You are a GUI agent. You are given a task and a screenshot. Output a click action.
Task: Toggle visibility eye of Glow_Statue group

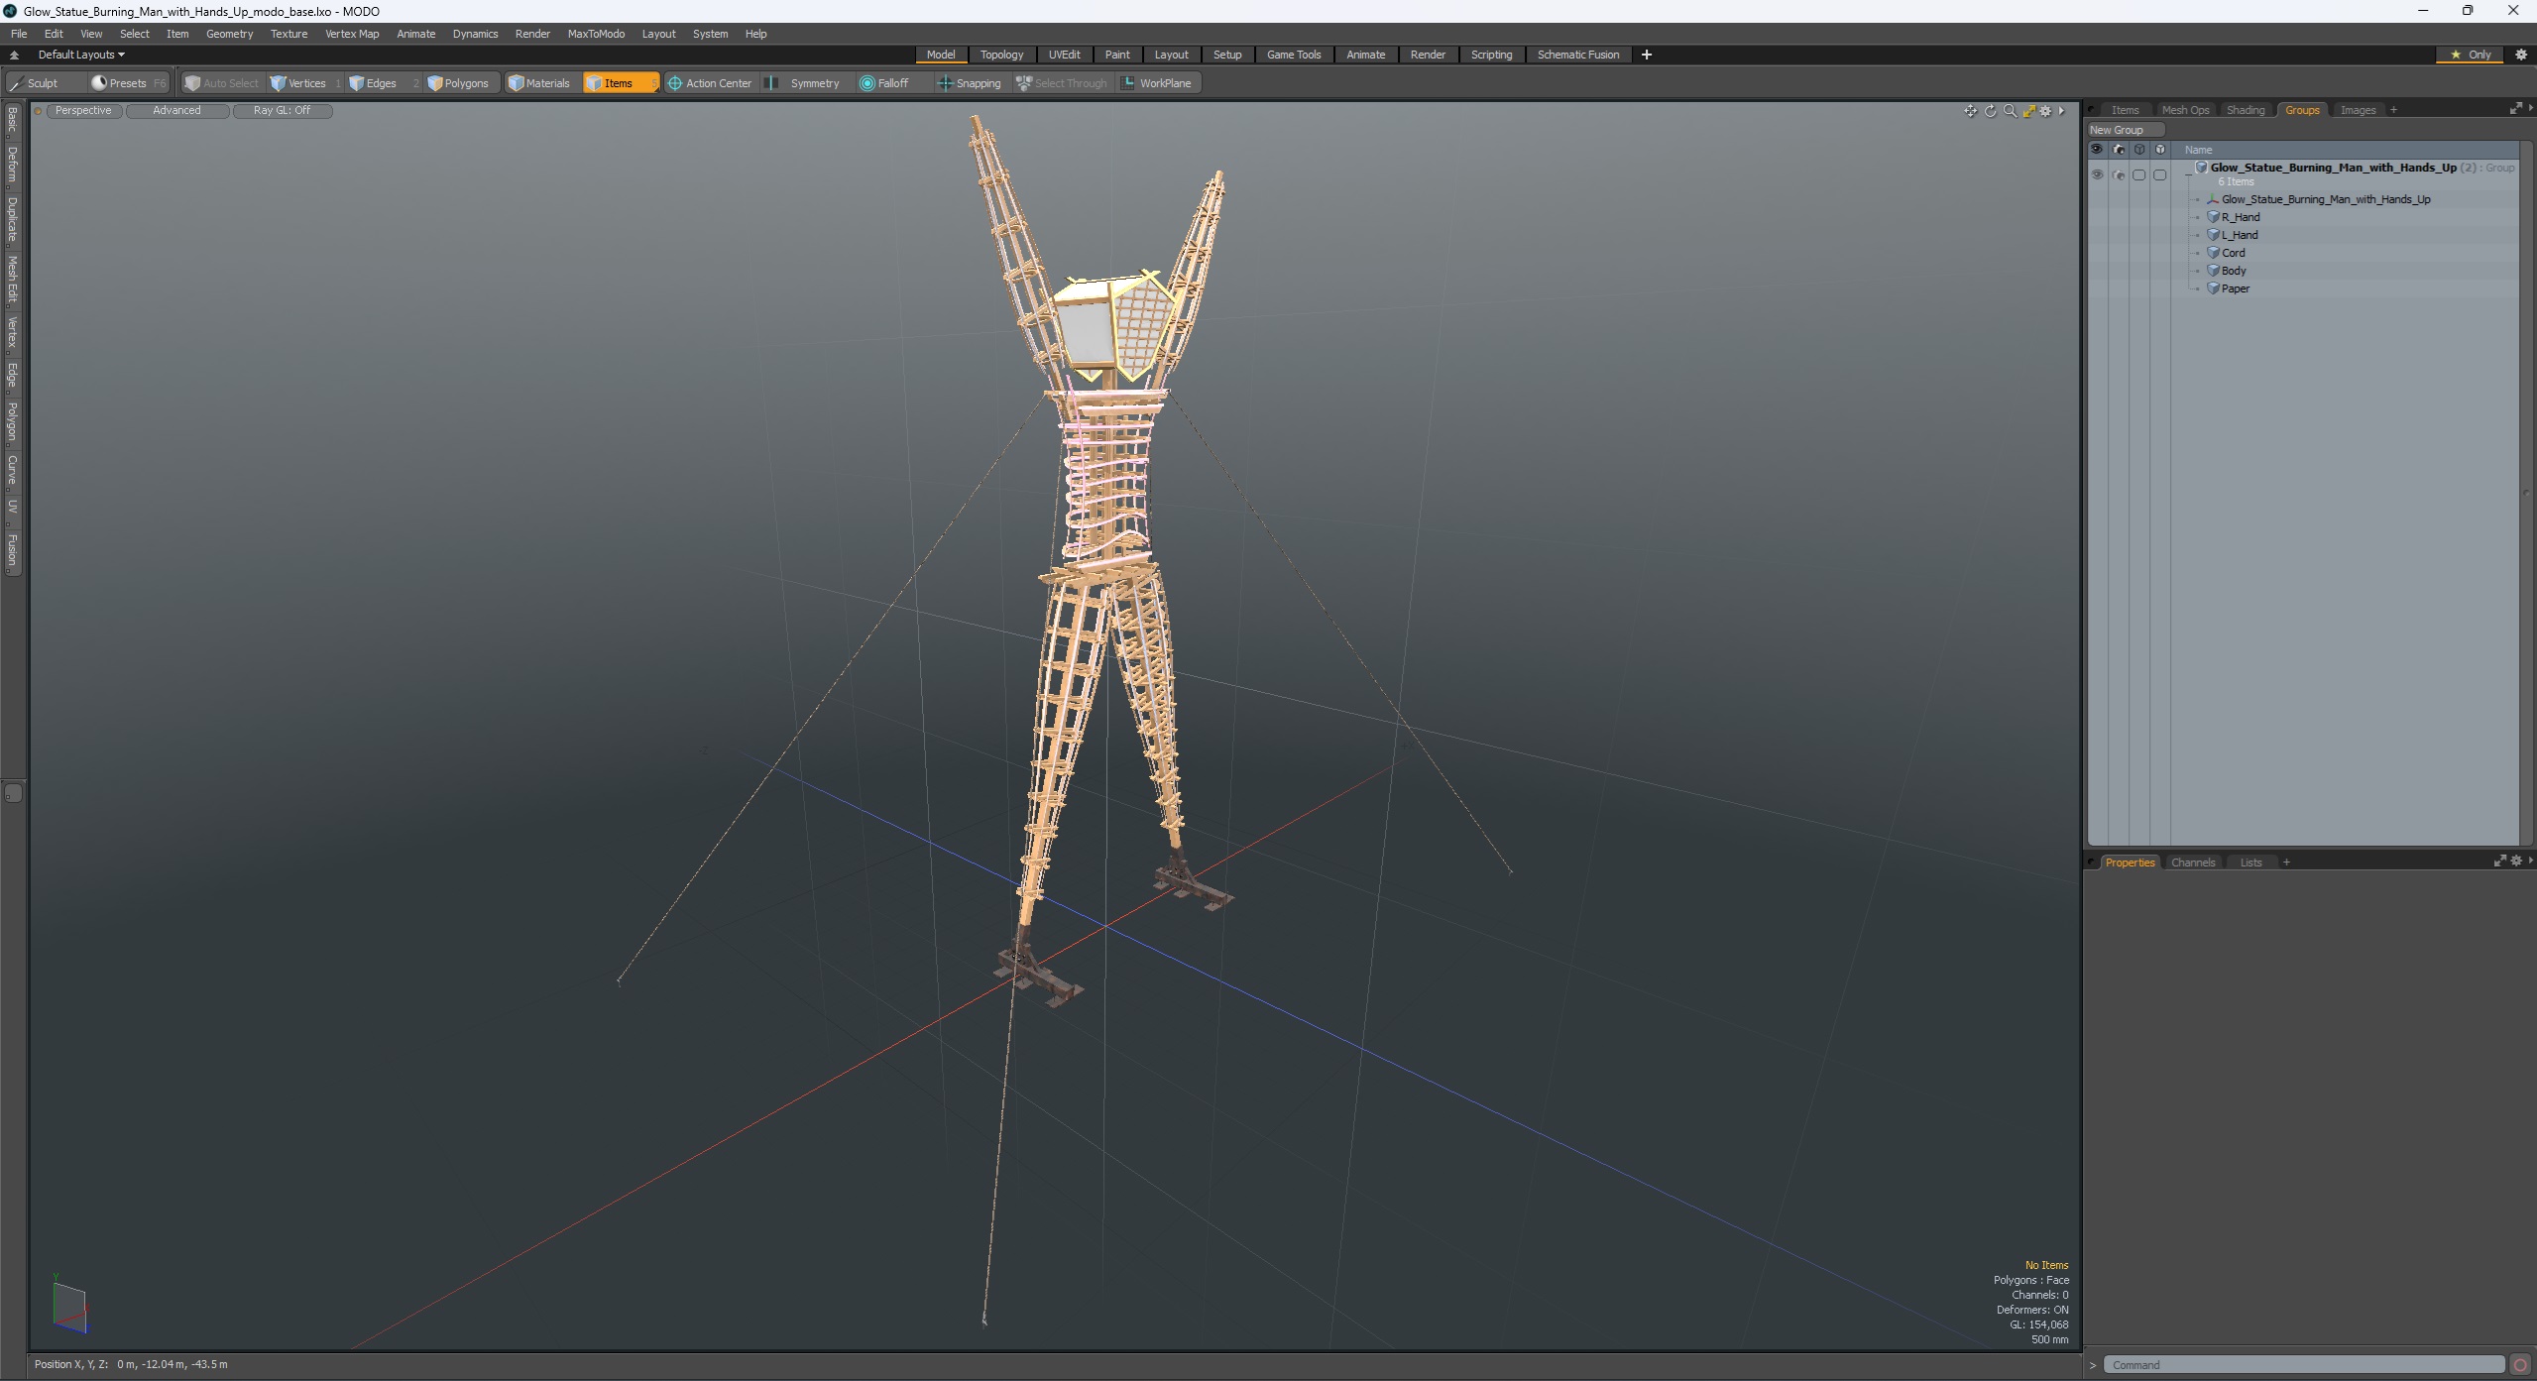2097,174
